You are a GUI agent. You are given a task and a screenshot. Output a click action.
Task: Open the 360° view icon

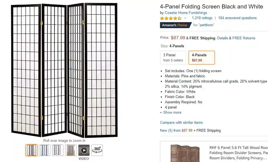97,150
